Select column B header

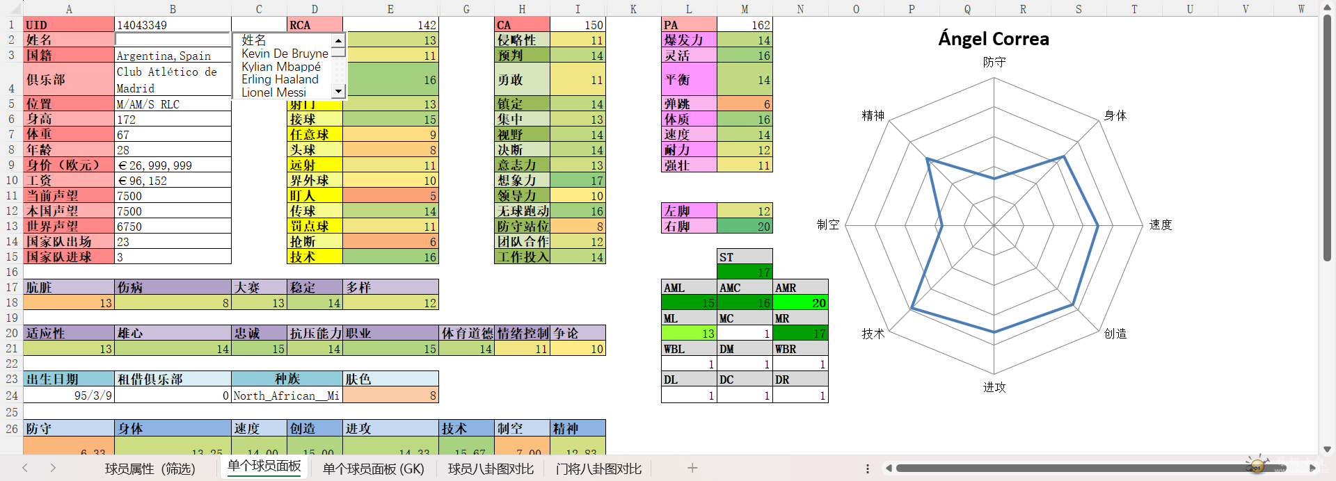click(x=173, y=8)
